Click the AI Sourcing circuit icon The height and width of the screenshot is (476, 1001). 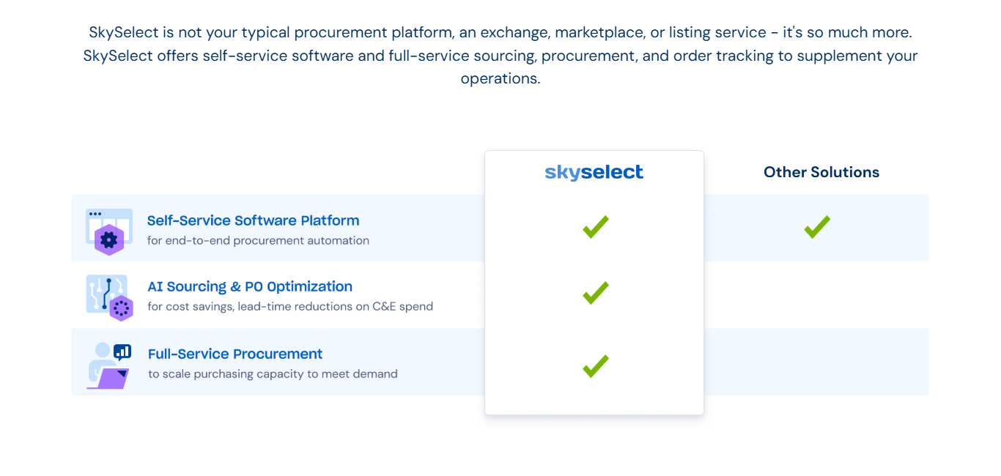tap(109, 297)
